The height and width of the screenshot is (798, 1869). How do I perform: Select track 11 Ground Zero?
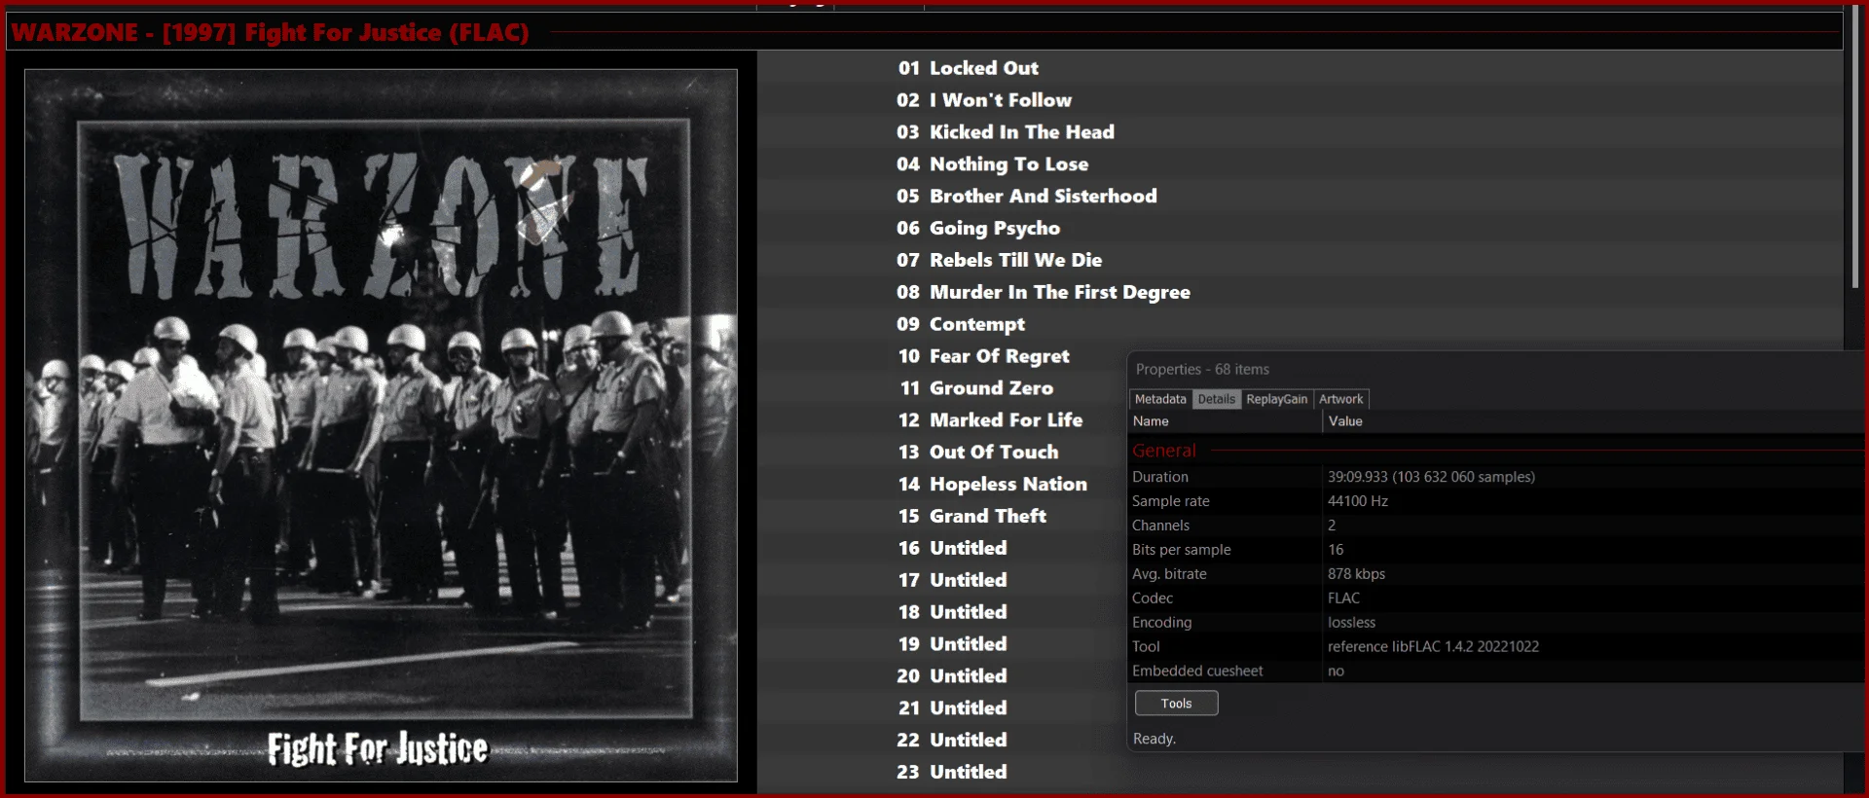[976, 388]
